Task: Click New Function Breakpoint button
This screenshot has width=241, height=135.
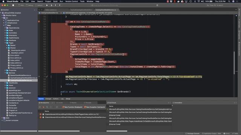Action: point(72,107)
